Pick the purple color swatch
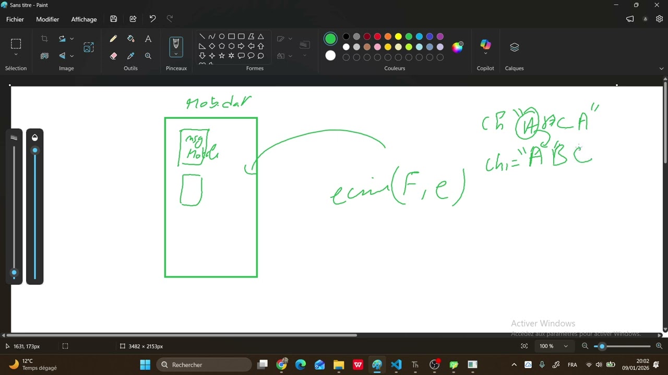The height and width of the screenshot is (375, 668). click(440, 36)
